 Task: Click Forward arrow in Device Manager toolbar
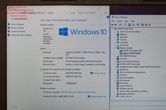pyautogui.click(x=116, y=25)
